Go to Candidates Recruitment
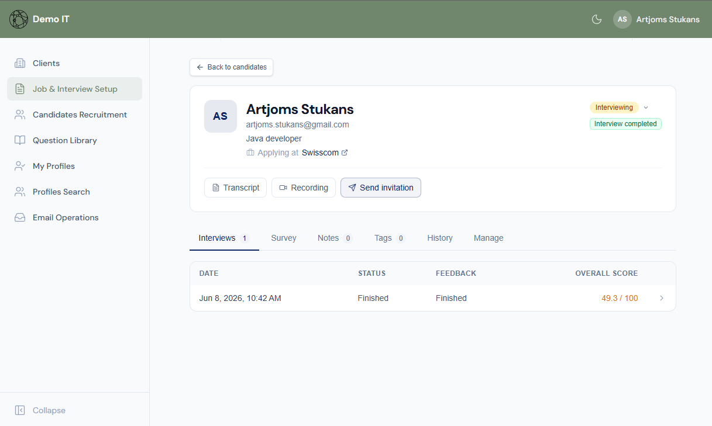The image size is (712, 426). (x=75, y=115)
